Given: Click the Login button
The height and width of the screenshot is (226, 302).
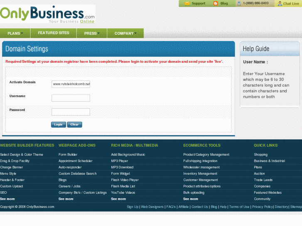Looking at the screenshot, I should (58, 125).
